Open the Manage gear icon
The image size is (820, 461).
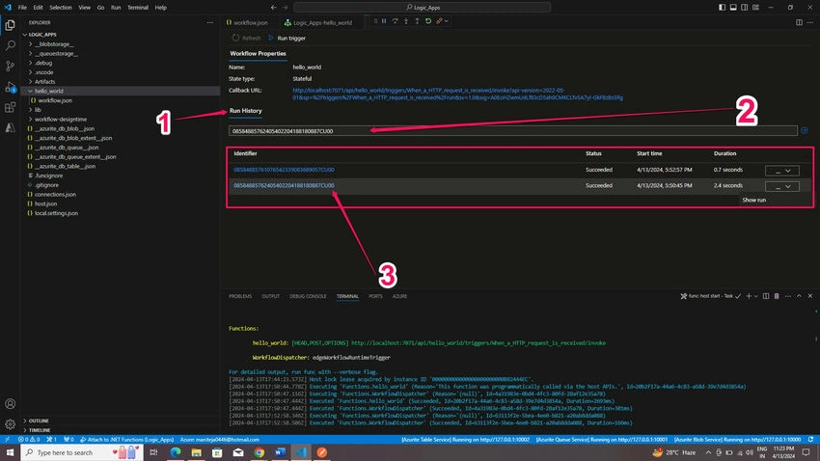point(10,424)
